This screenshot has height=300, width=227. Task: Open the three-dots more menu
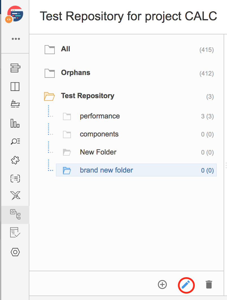click(x=16, y=39)
